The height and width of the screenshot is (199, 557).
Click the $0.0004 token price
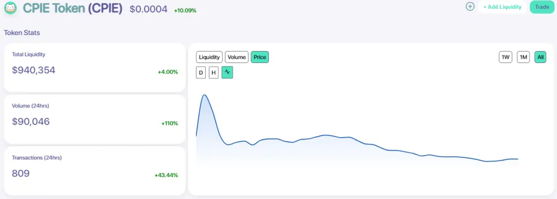[x=148, y=9]
